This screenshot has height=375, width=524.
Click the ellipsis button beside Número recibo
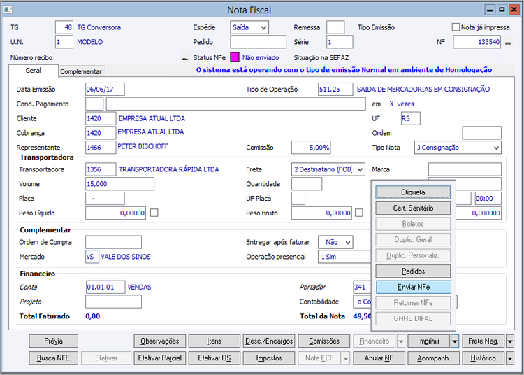pos(184,57)
